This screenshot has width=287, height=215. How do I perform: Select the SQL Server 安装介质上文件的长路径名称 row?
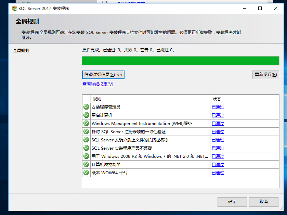point(181,140)
